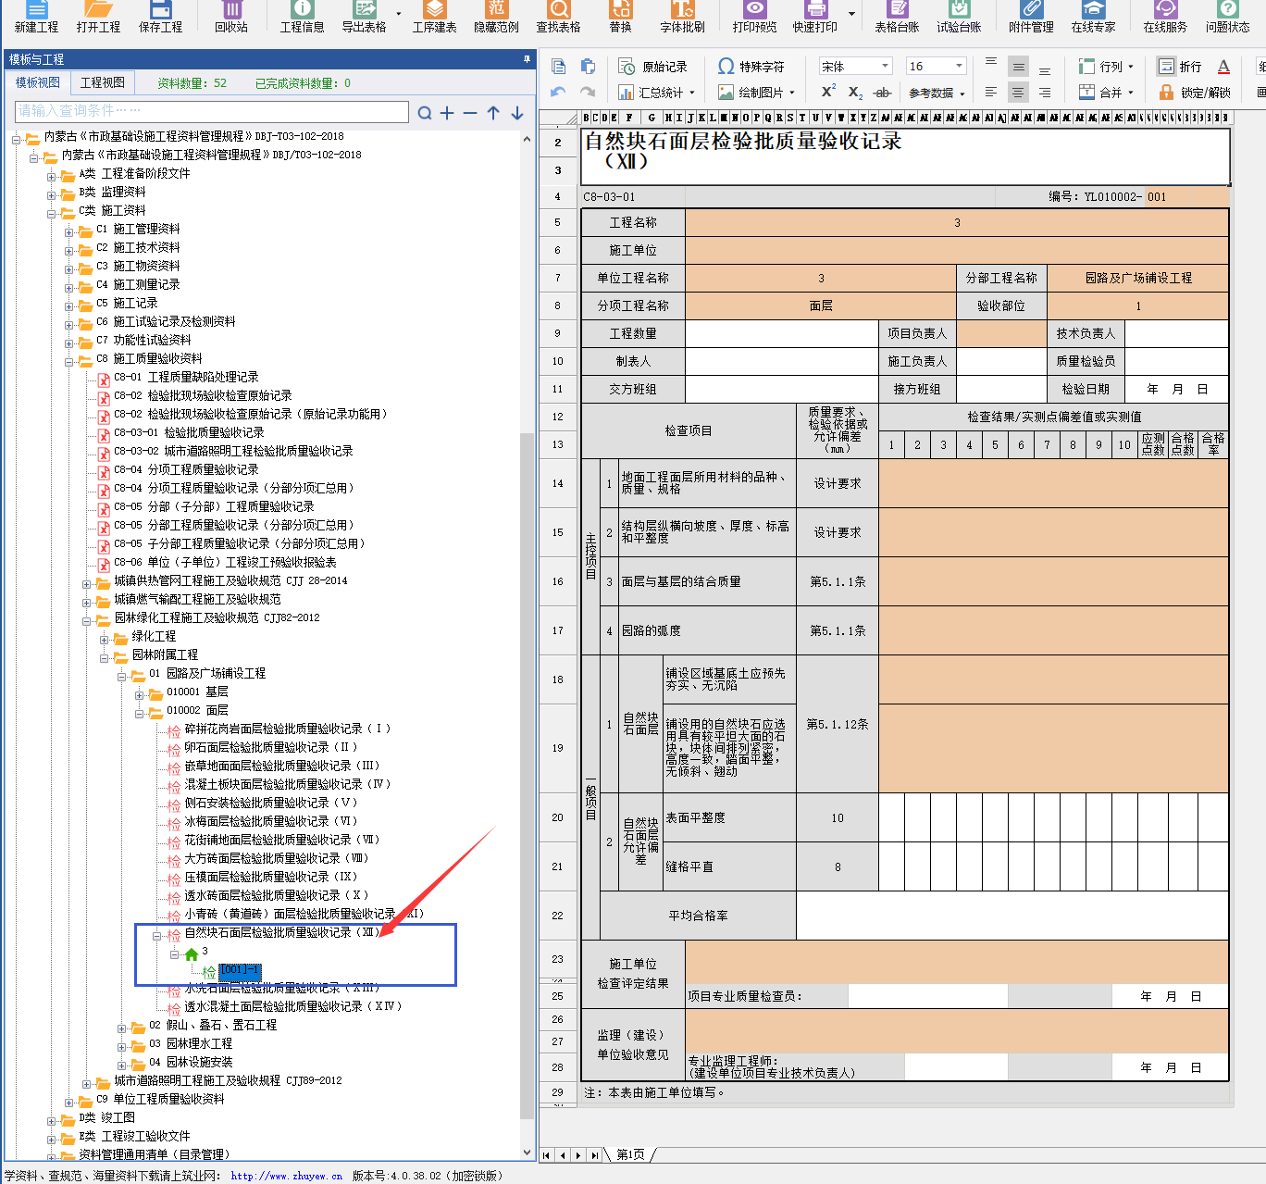Click the tree search input field

(x=212, y=112)
